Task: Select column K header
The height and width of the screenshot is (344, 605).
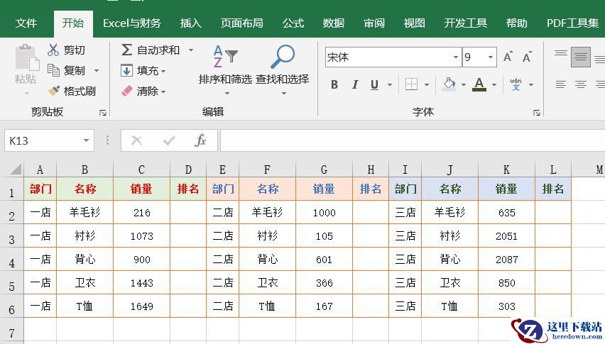Action: click(x=506, y=170)
